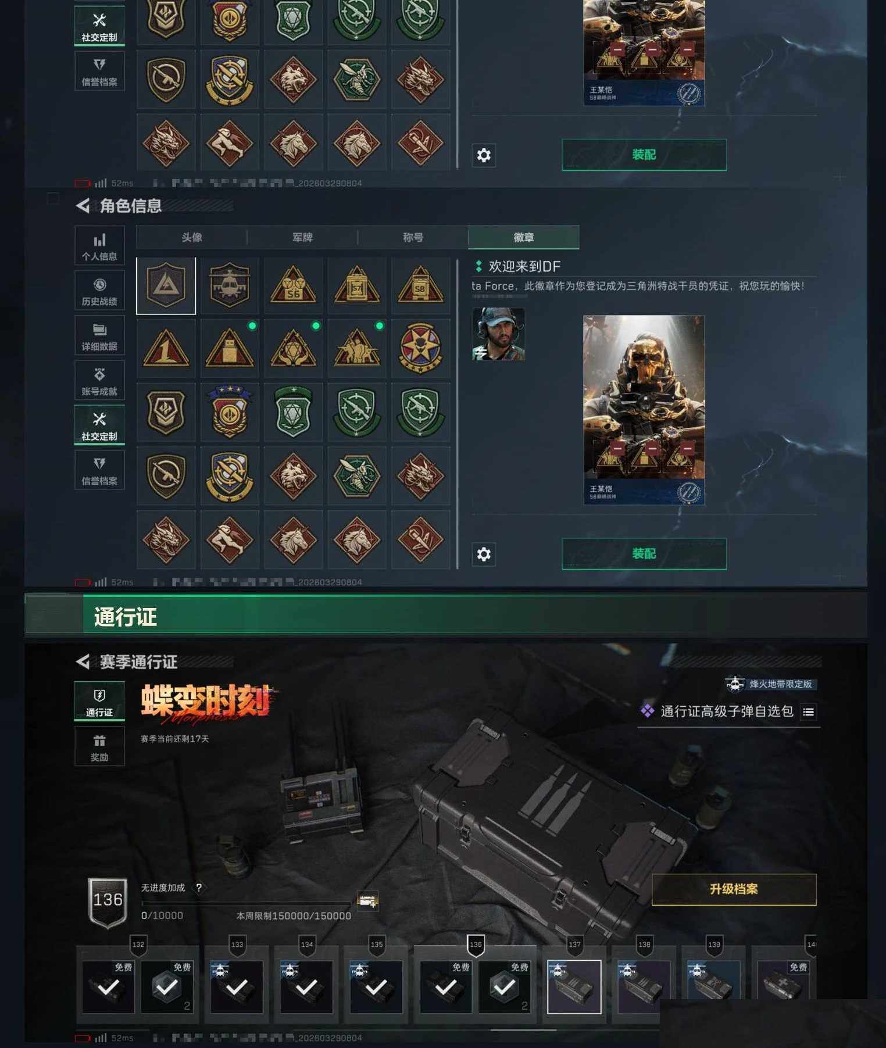
Task: Select the S6 triangle badge
Action: coord(293,285)
